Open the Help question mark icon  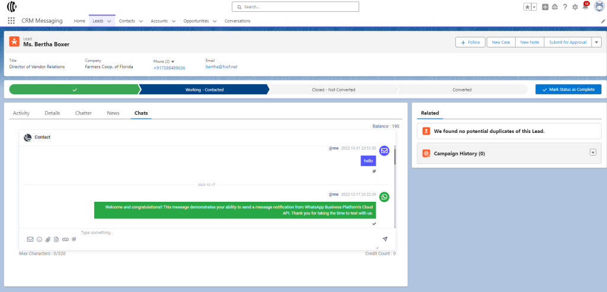pyautogui.click(x=565, y=7)
